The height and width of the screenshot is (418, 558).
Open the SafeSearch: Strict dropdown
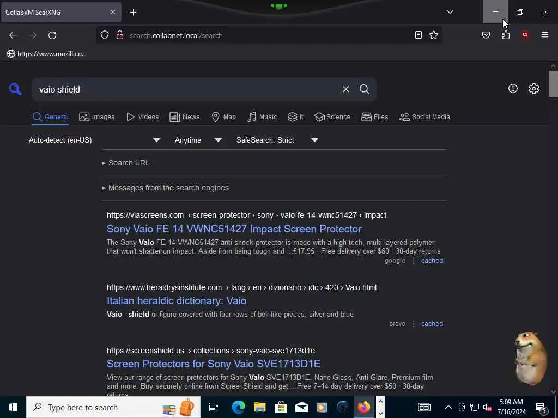pyautogui.click(x=277, y=140)
